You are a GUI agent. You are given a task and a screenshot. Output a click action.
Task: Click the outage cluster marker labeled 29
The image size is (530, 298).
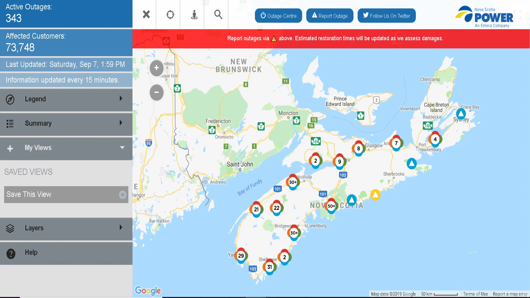click(241, 256)
